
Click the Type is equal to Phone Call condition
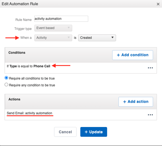click(29, 66)
